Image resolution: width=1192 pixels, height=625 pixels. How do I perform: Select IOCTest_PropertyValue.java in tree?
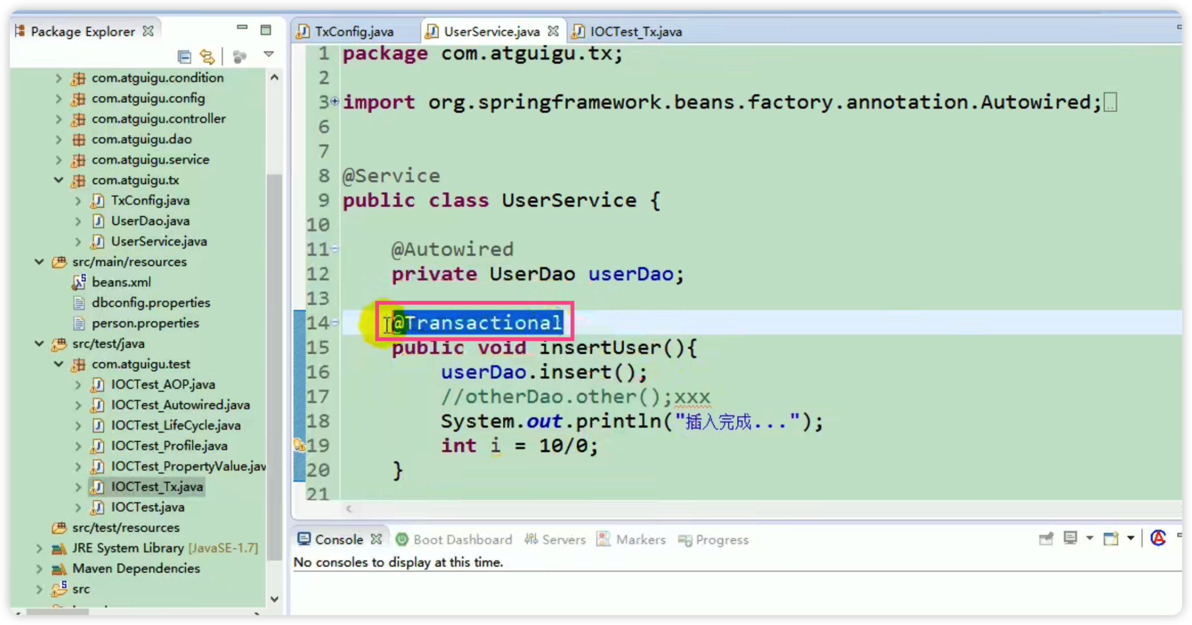(188, 466)
